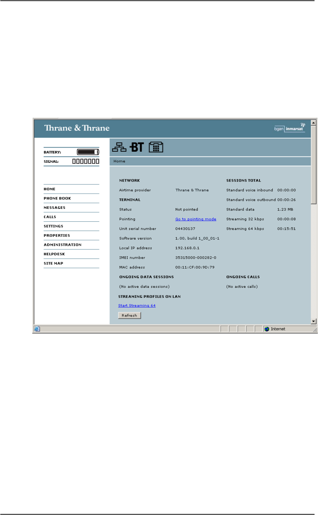
Task: Click the (No active data sessions) text
Action: (144, 287)
